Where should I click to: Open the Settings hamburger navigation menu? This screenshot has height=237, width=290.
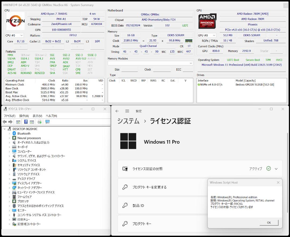[x=127, y=111]
